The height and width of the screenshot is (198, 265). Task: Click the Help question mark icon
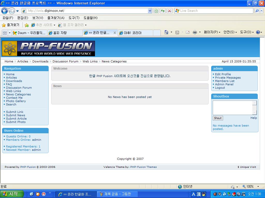coord(258,32)
